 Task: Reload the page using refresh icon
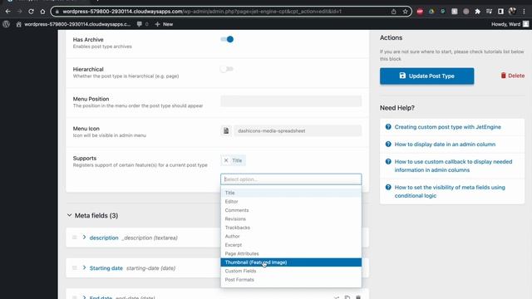point(31,12)
